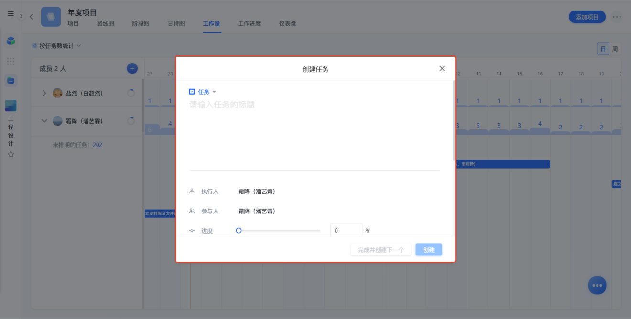Select the 里程碑 task bar in the timeline

(x=503, y=164)
